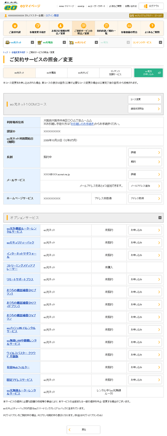Open the 有害Webフィルター link
This screenshot has width=167, height=436.
(18, 367)
